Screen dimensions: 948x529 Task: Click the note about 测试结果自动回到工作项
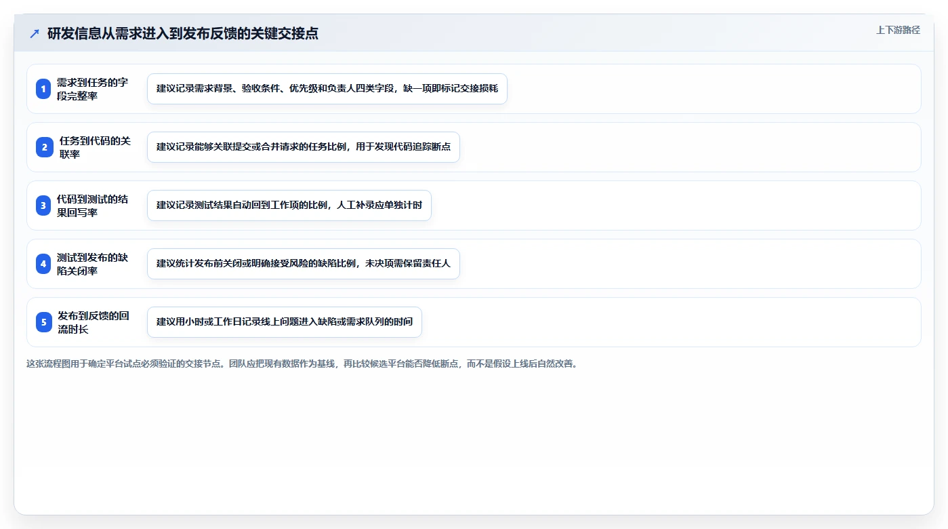click(x=289, y=205)
